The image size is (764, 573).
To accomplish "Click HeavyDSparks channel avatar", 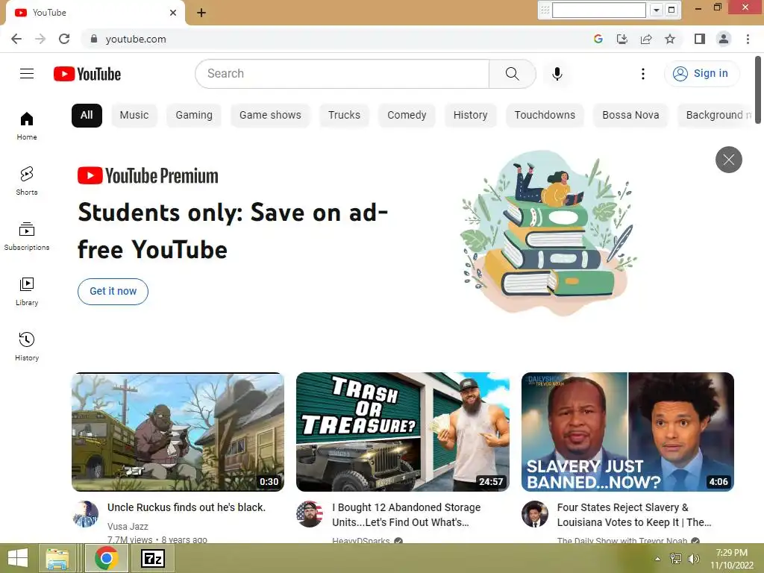I will coord(310,514).
